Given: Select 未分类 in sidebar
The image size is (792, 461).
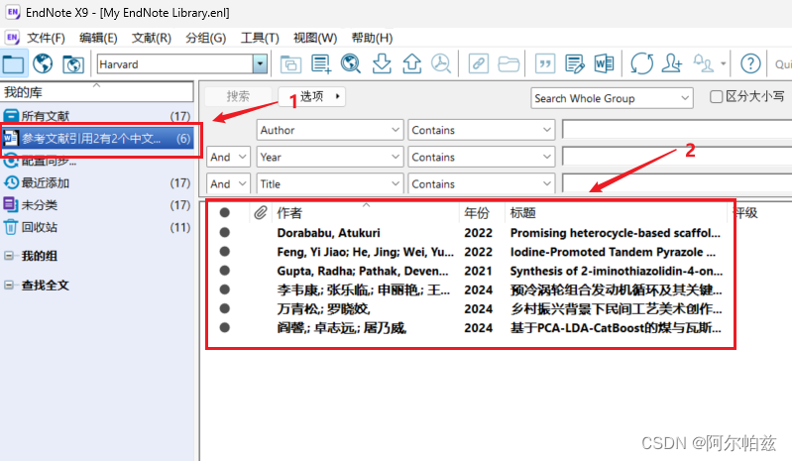Looking at the screenshot, I should click(x=97, y=205).
